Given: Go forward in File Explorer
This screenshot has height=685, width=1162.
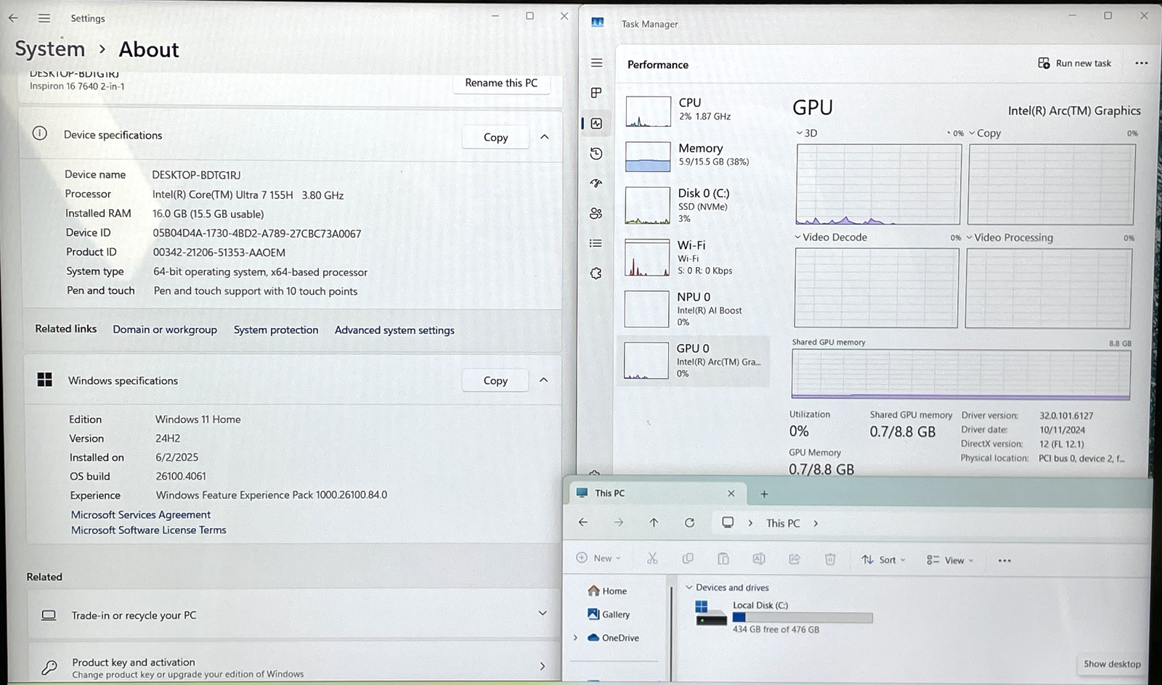Looking at the screenshot, I should [x=618, y=522].
